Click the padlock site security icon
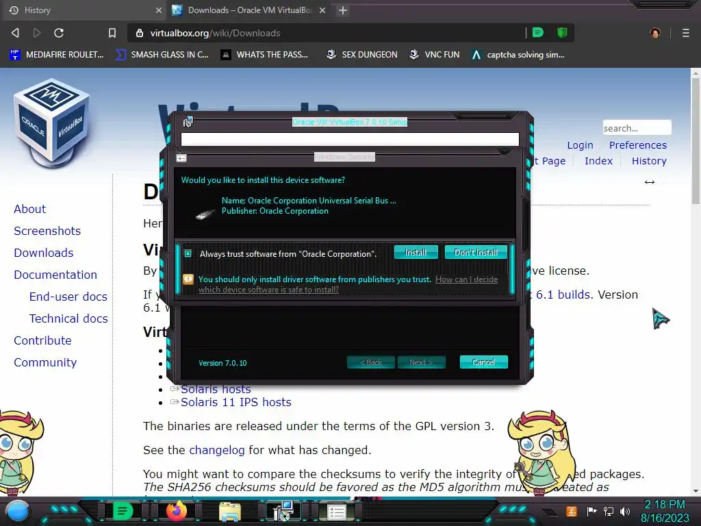Screen dimensions: 701x526 pos(140,33)
